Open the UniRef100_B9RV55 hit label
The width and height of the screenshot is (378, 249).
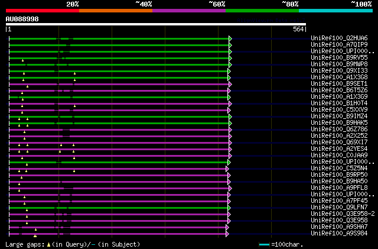339,58
